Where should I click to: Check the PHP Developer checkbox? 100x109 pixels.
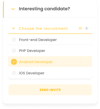pyautogui.click(x=14, y=51)
